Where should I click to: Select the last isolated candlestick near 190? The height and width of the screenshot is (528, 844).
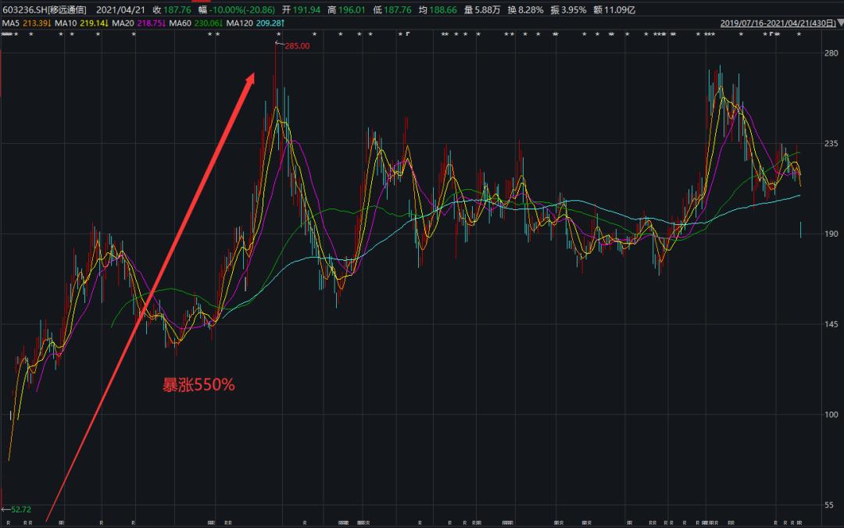[x=800, y=230]
